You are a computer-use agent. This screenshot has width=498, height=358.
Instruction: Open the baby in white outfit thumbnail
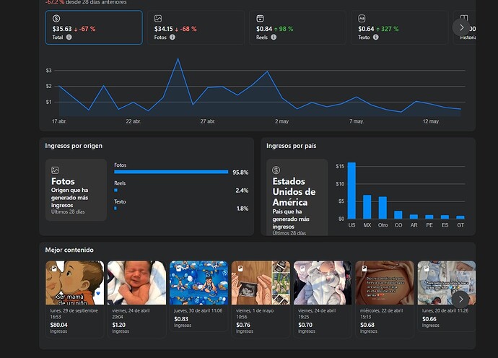pyautogui.click(x=323, y=283)
